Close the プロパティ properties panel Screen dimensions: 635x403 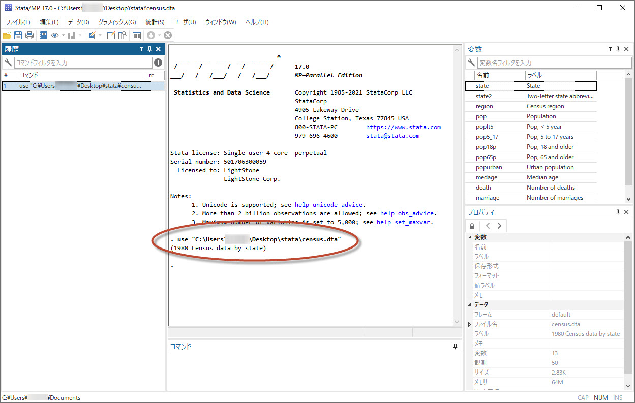(x=626, y=212)
